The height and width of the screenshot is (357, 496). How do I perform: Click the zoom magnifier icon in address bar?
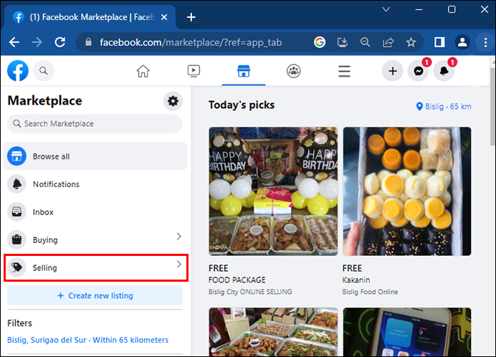(x=365, y=42)
